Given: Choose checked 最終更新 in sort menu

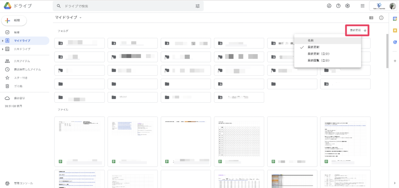Looking at the screenshot, I should (327, 47).
